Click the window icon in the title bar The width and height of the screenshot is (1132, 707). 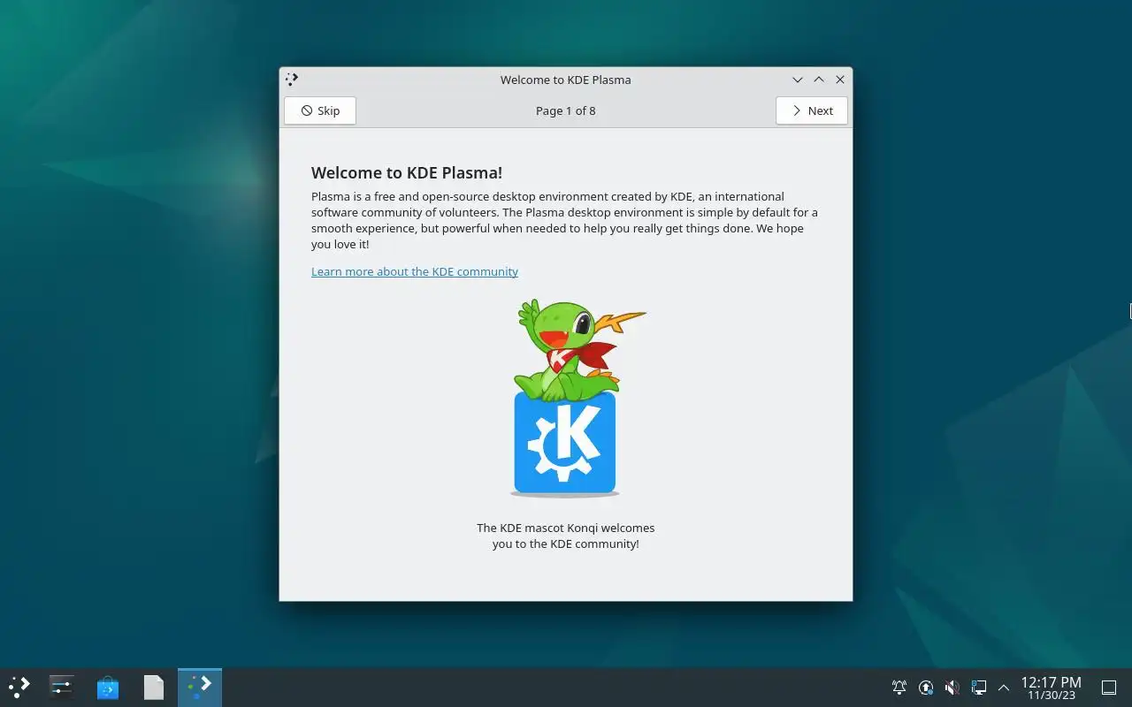click(292, 80)
